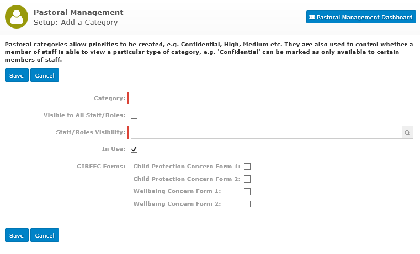The image size is (420, 254).
Task: Click the Staff/Roles Visibility search magnifier icon
Action: coord(407,132)
